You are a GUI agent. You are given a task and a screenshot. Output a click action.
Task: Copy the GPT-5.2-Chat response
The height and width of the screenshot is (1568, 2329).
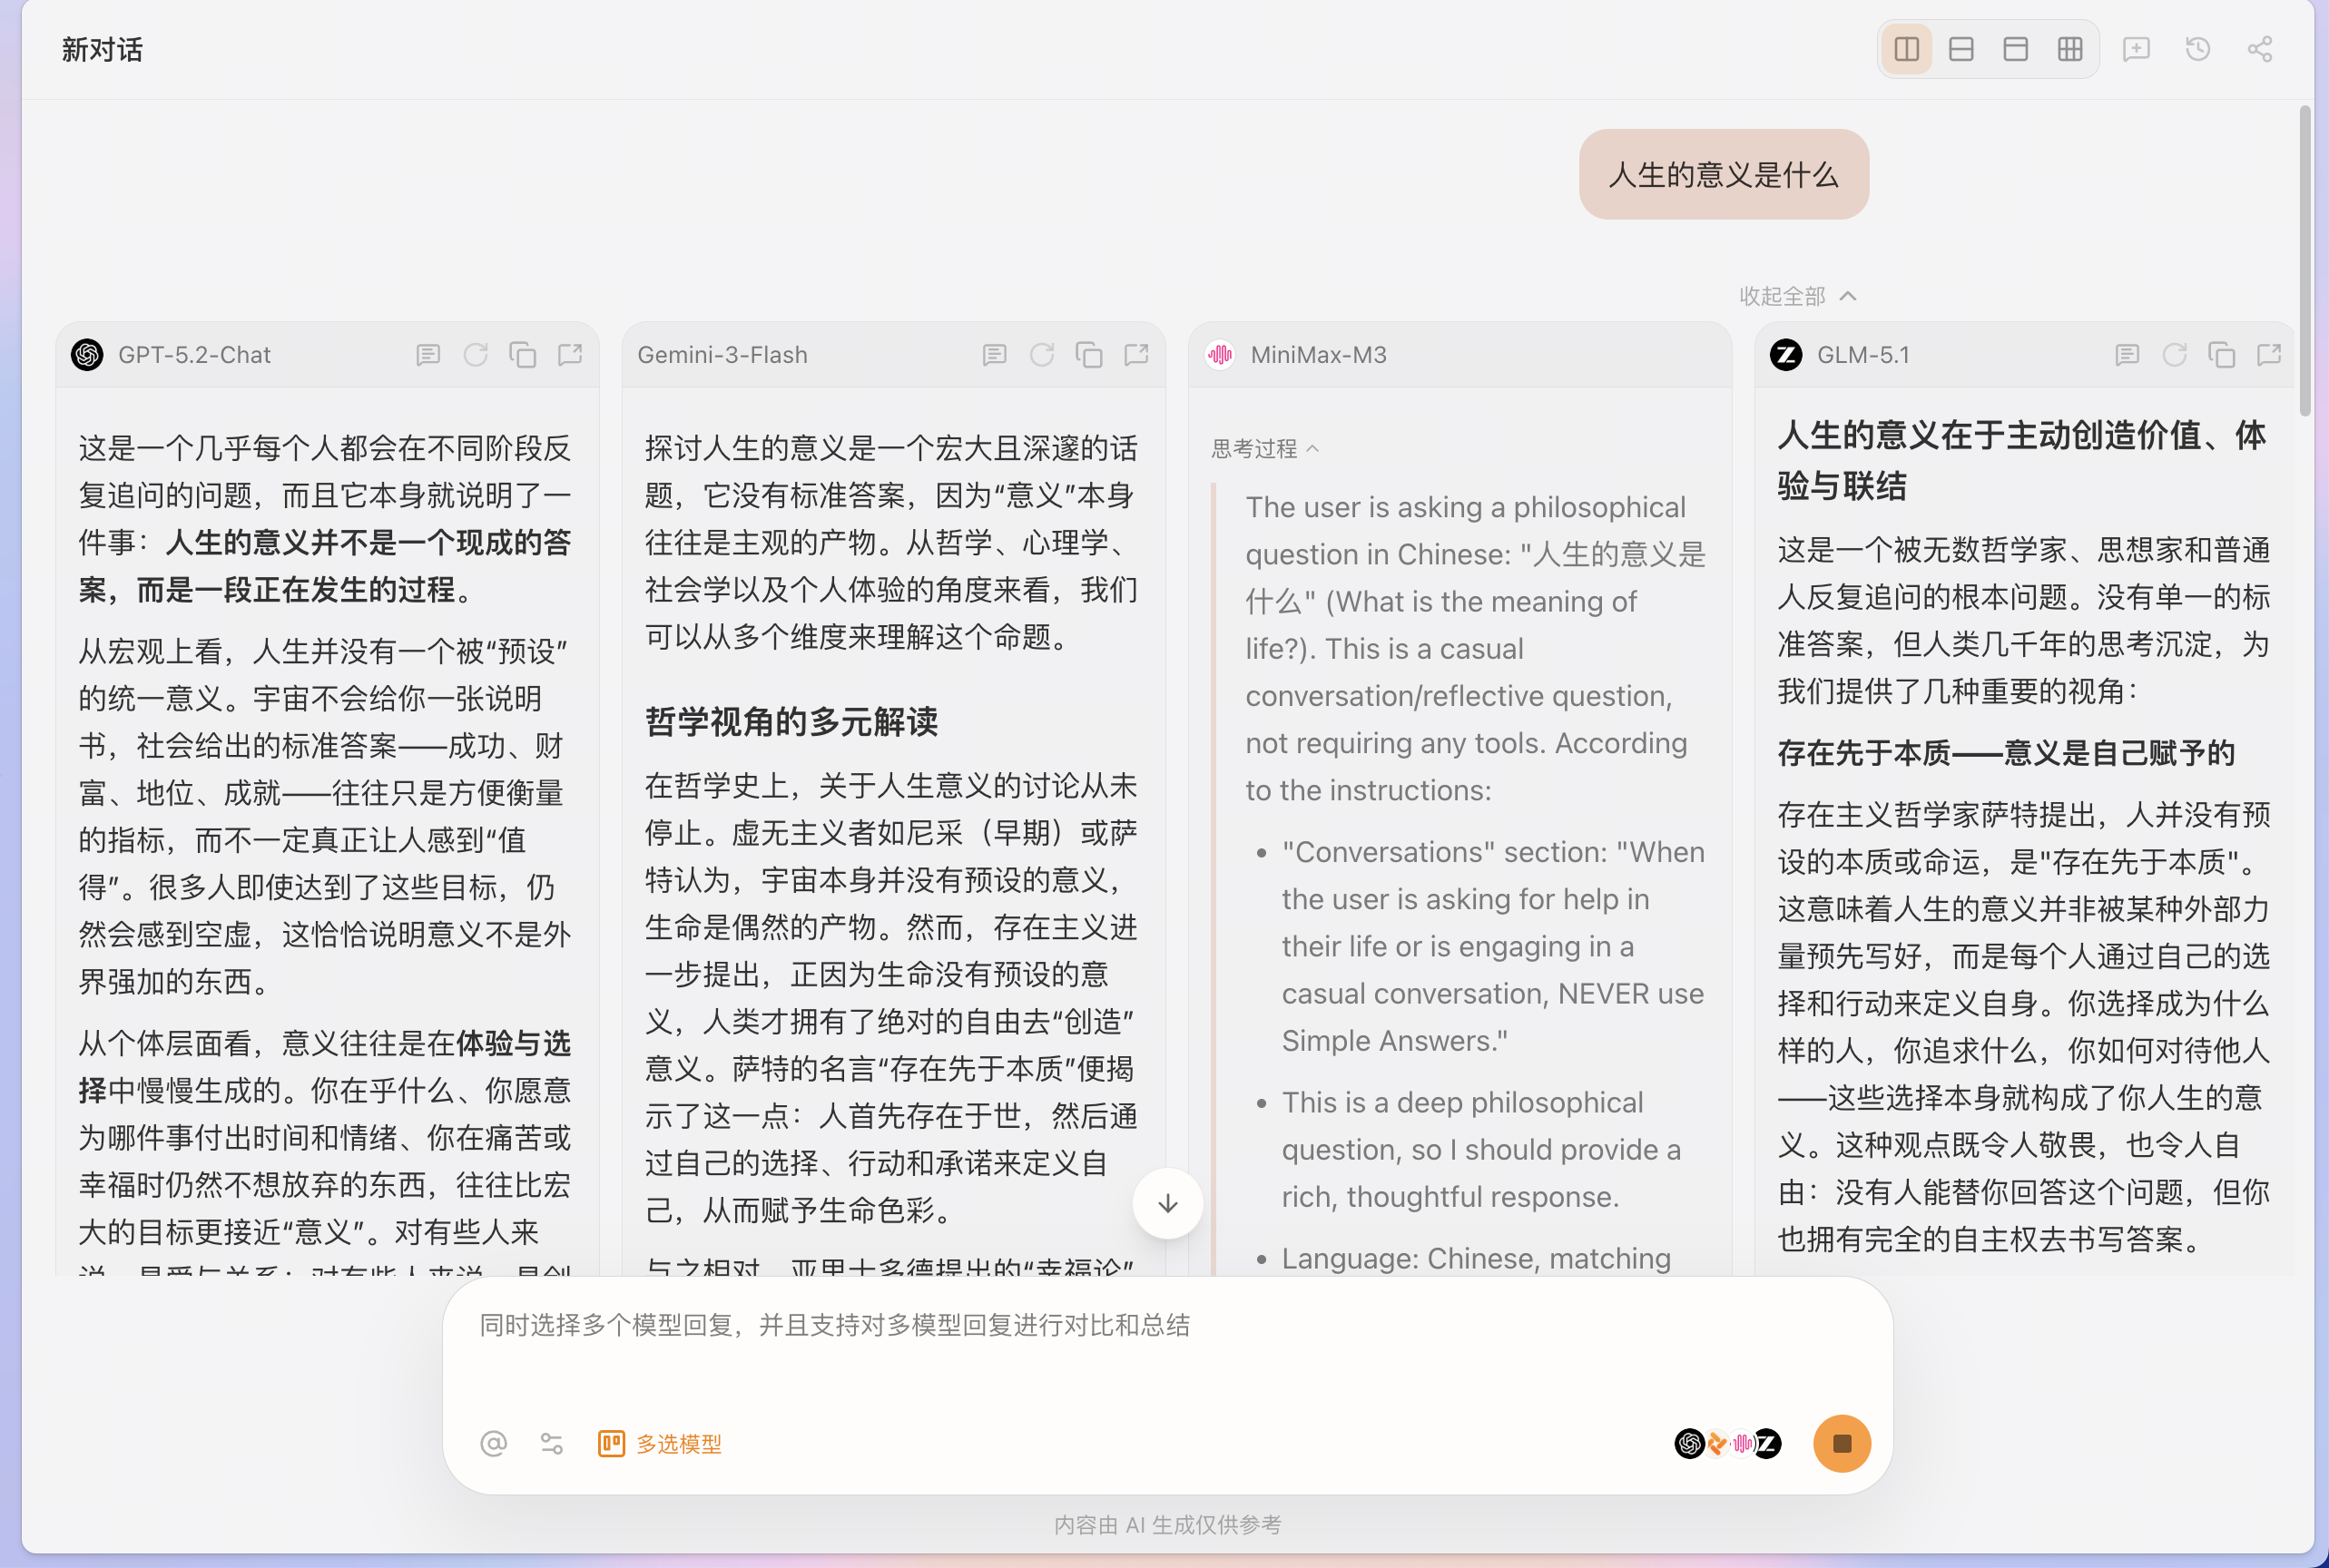522,355
